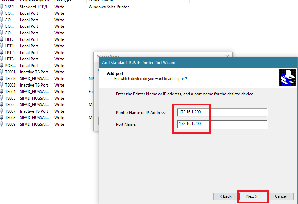
Task: Click the Next button in the wizard
Action: 252,196
